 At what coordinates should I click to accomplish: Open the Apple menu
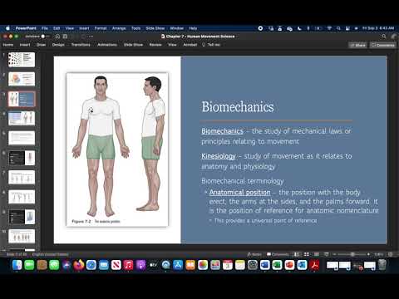7,28
